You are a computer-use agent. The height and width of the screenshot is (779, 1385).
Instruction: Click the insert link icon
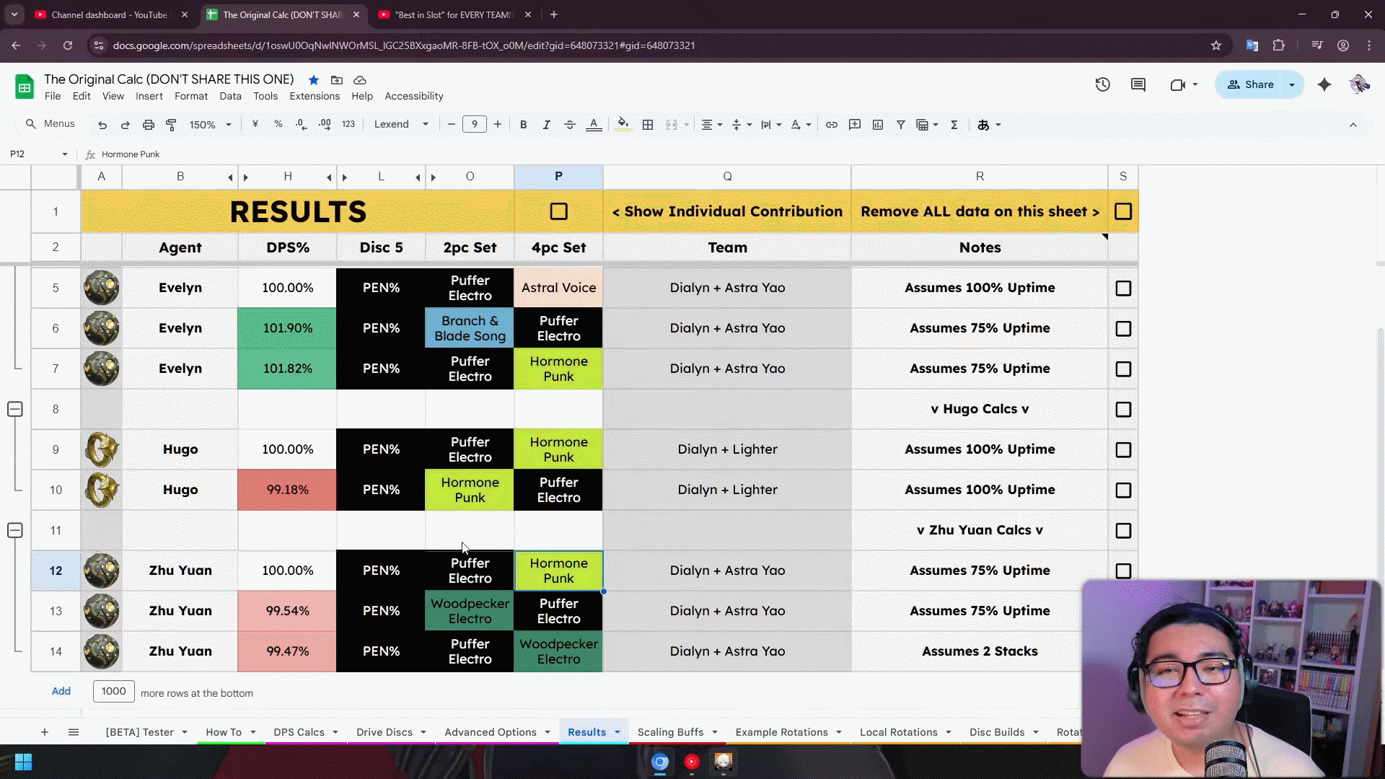[x=832, y=125]
